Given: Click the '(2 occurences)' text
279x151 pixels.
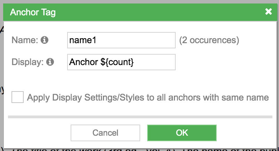Looking at the screenshot, I should click(x=209, y=40).
